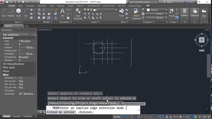Toggle grid display in status bar
212x119 pixels.
[x=124, y=117]
